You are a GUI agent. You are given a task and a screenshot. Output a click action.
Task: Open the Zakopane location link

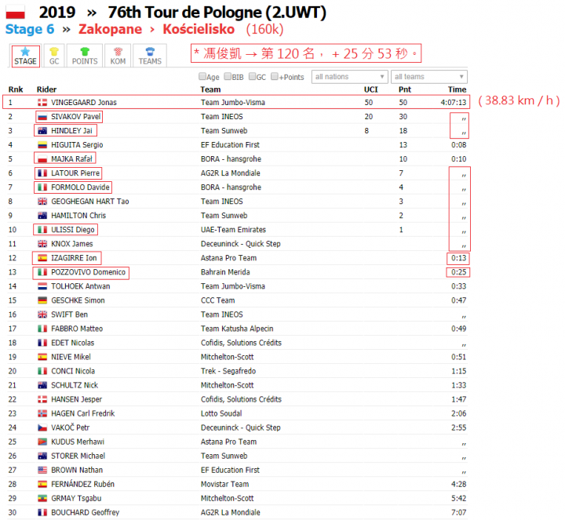point(111,29)
